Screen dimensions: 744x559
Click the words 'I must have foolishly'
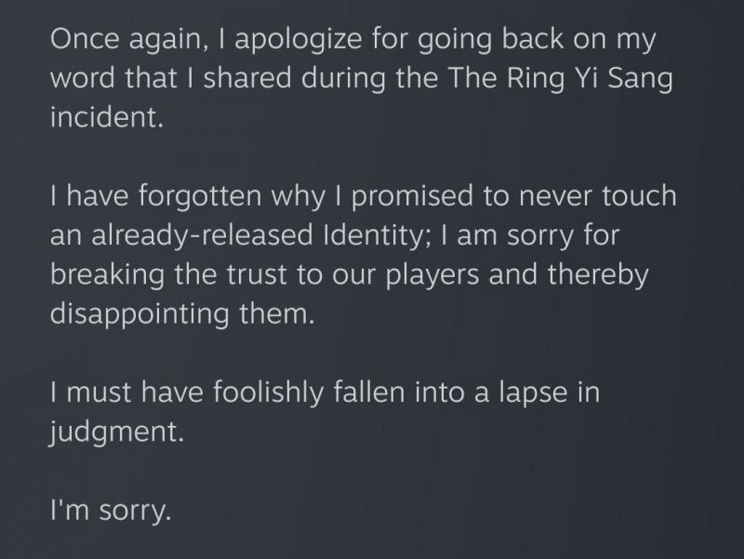187,393
